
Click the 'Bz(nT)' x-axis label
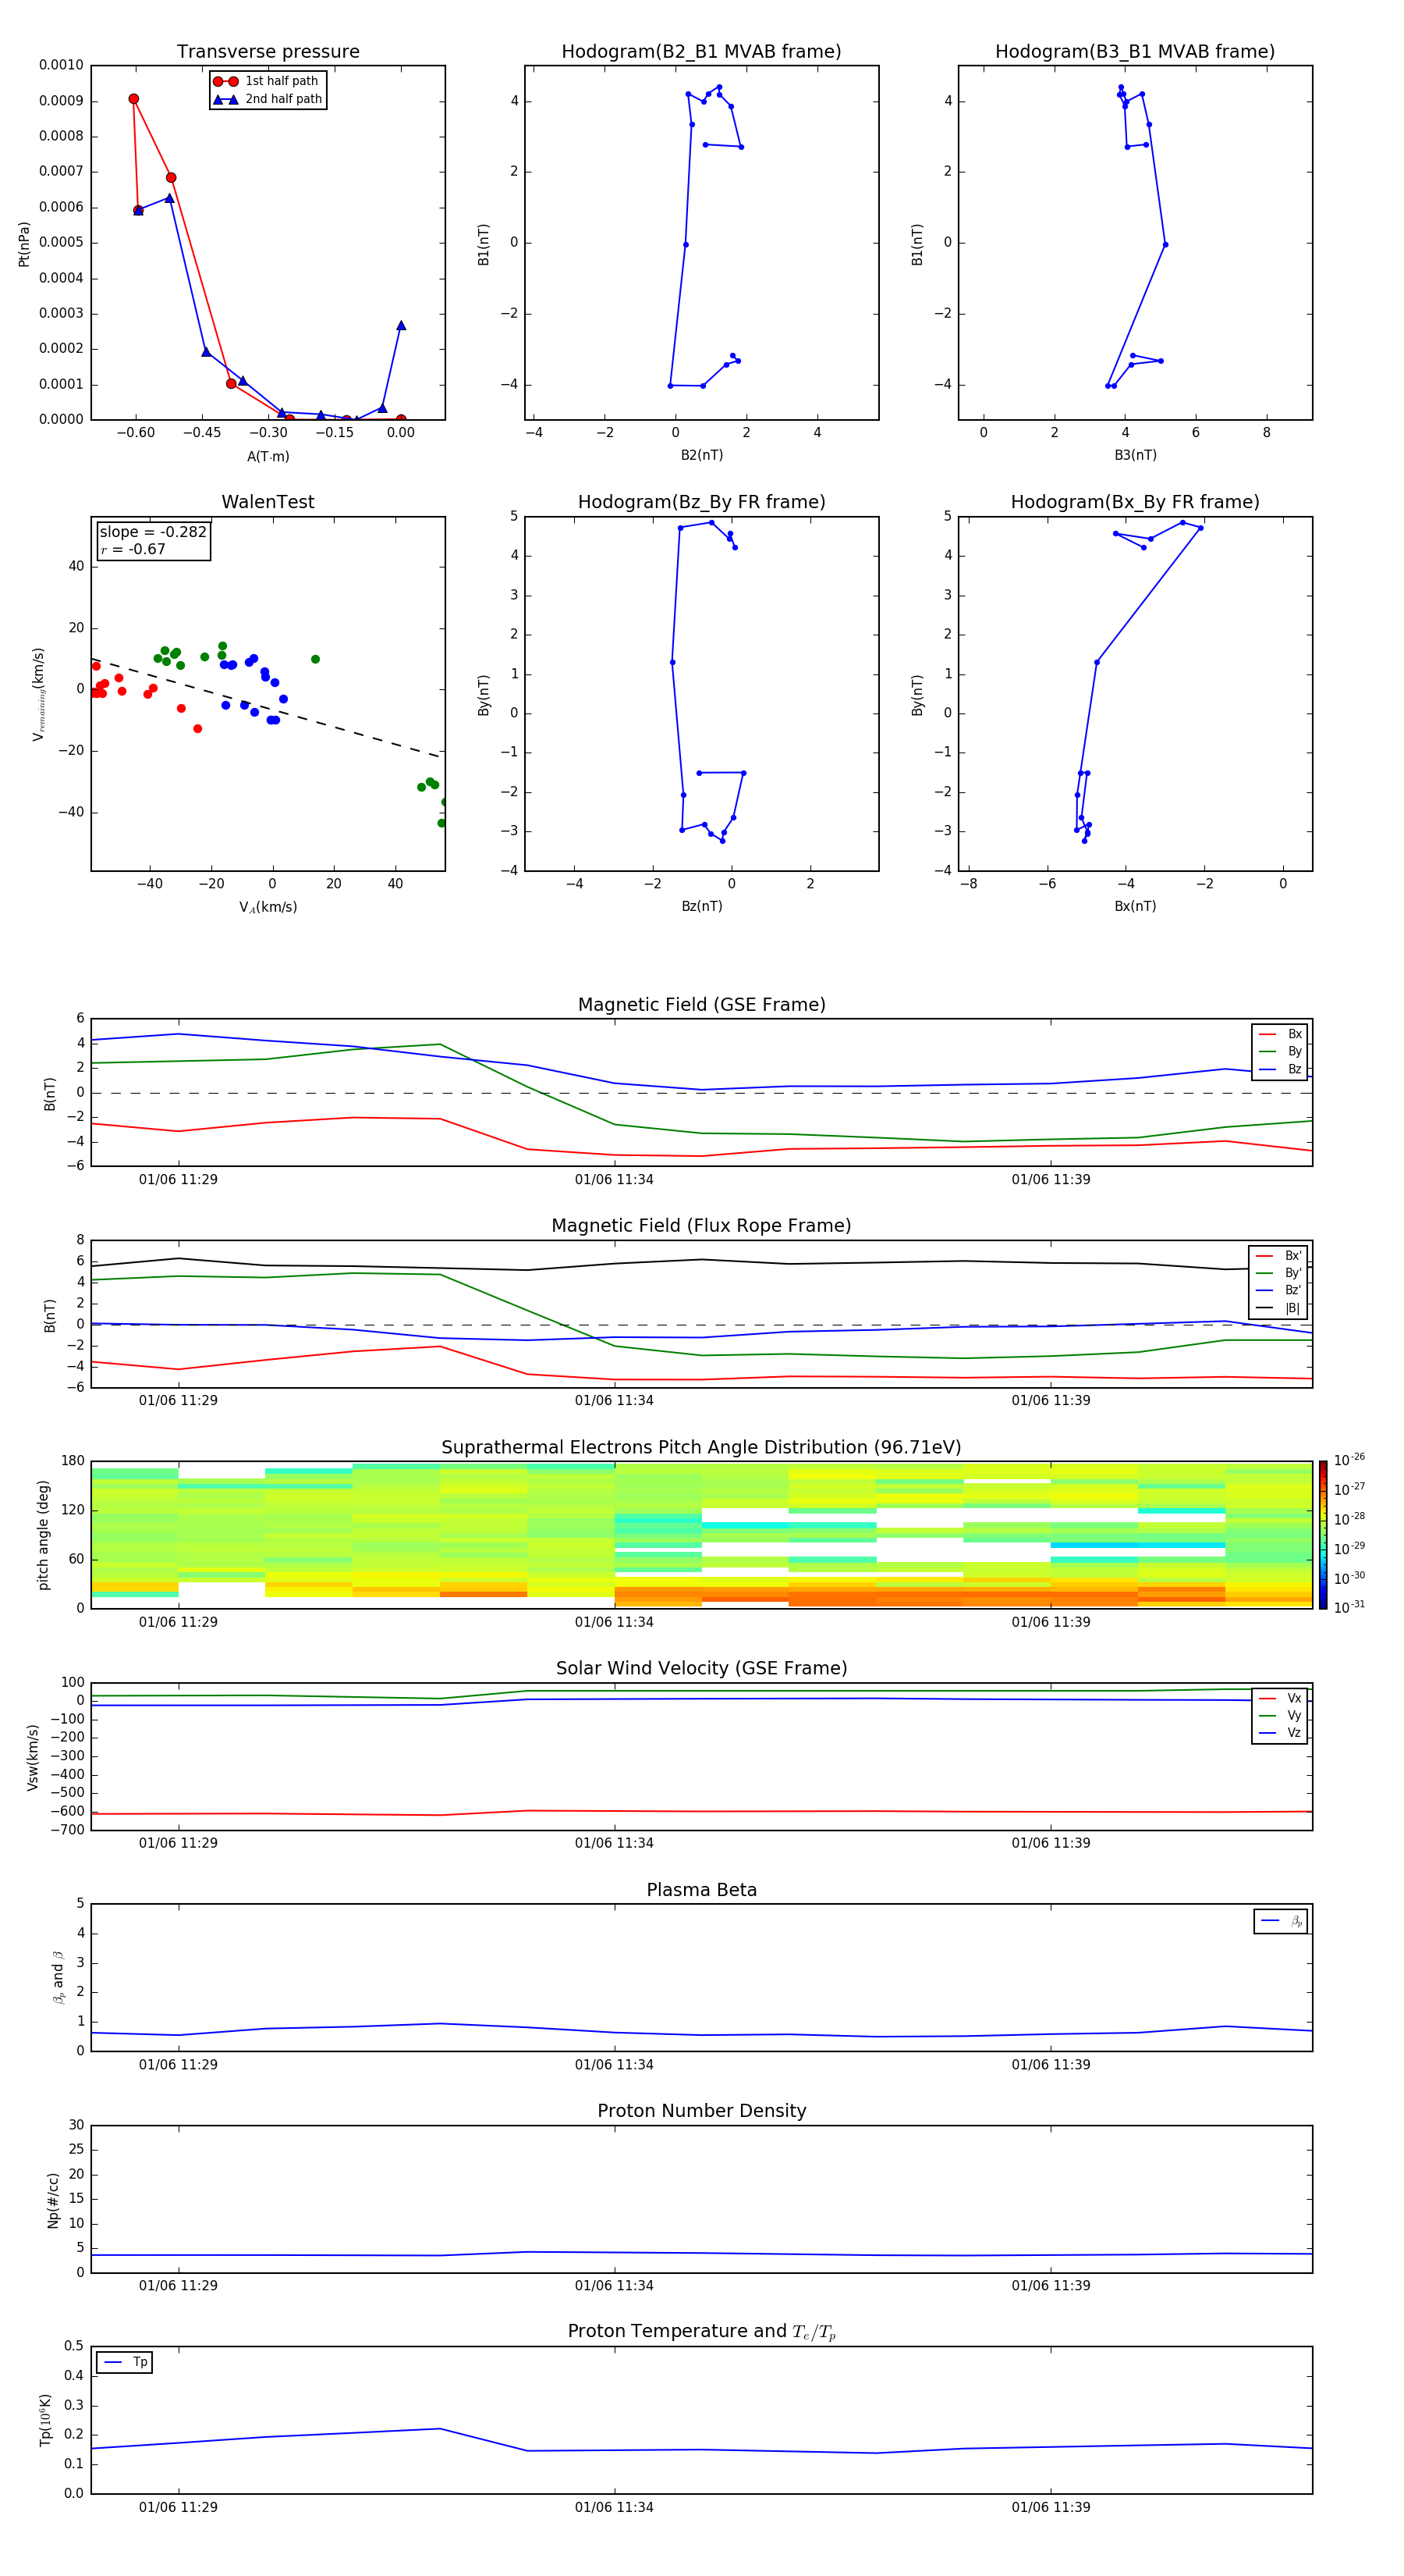[701, 906]
